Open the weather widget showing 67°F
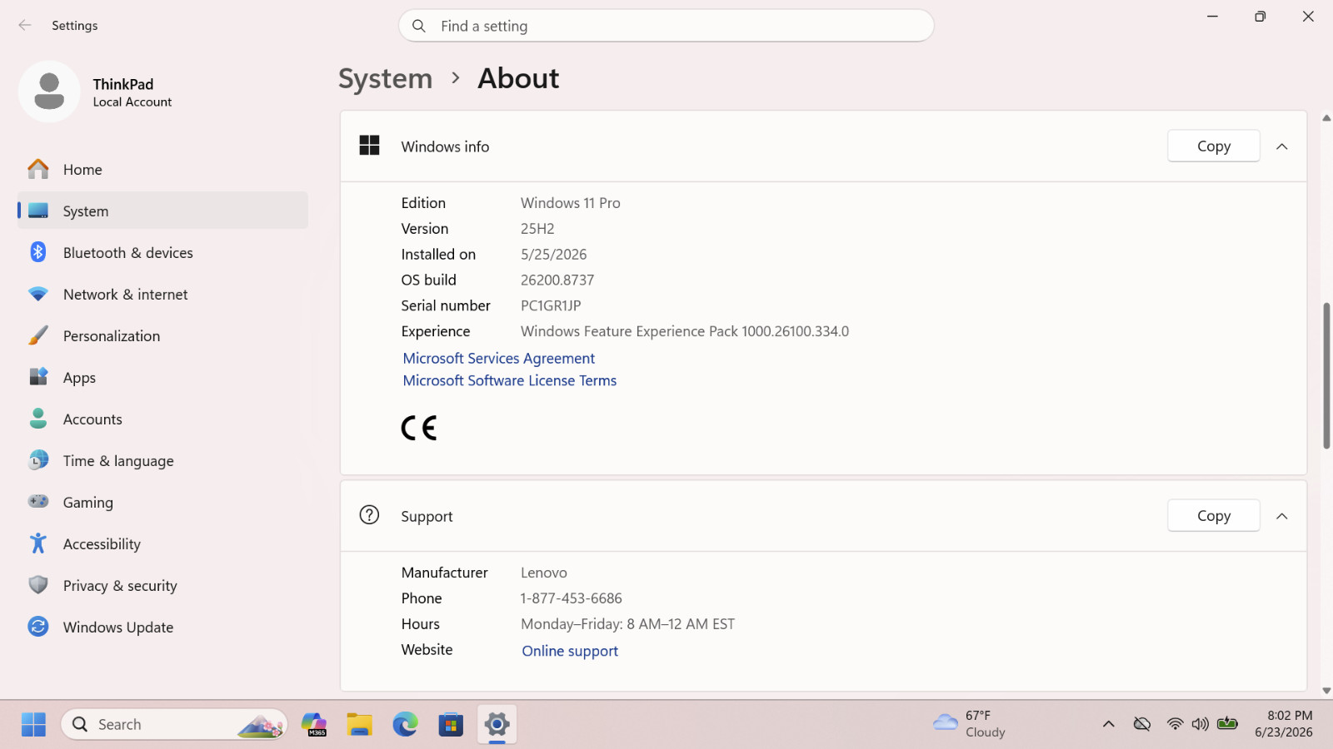This screenshot has width=1333, height=749. [x=970, y=724]
